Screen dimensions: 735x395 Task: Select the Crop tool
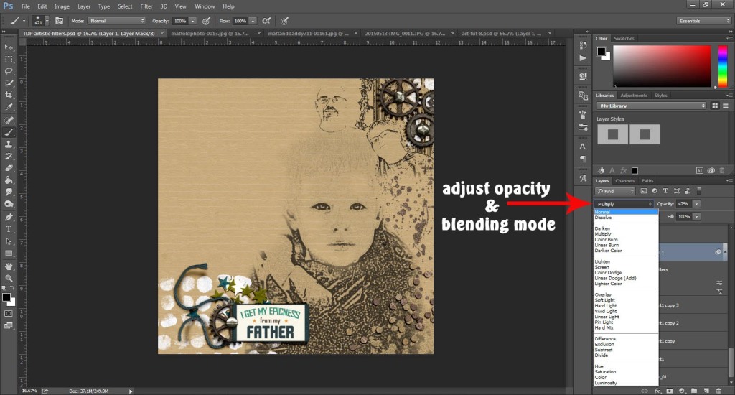(9, 96)
